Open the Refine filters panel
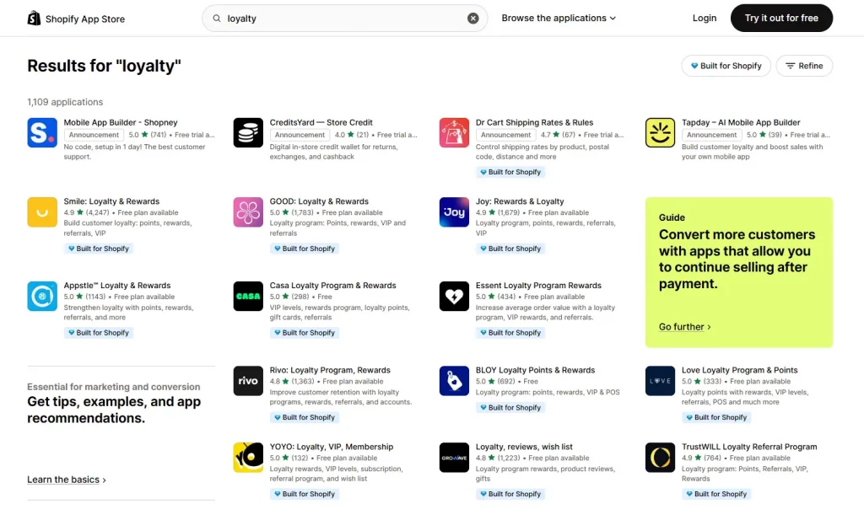The image size is (864, 509). pos(804,66)
